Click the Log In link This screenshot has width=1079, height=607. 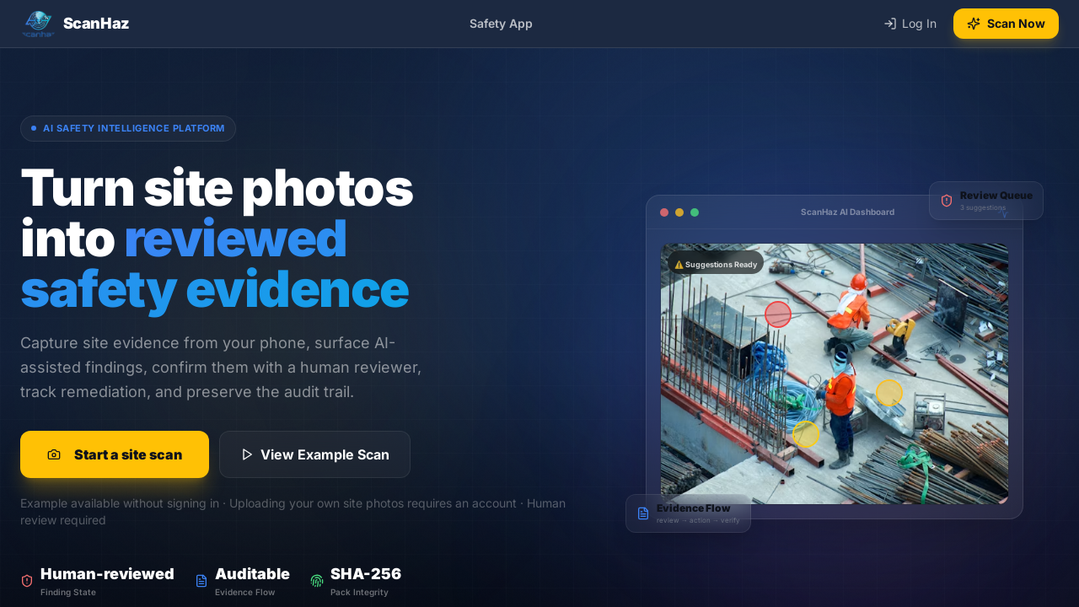point(910,24)
